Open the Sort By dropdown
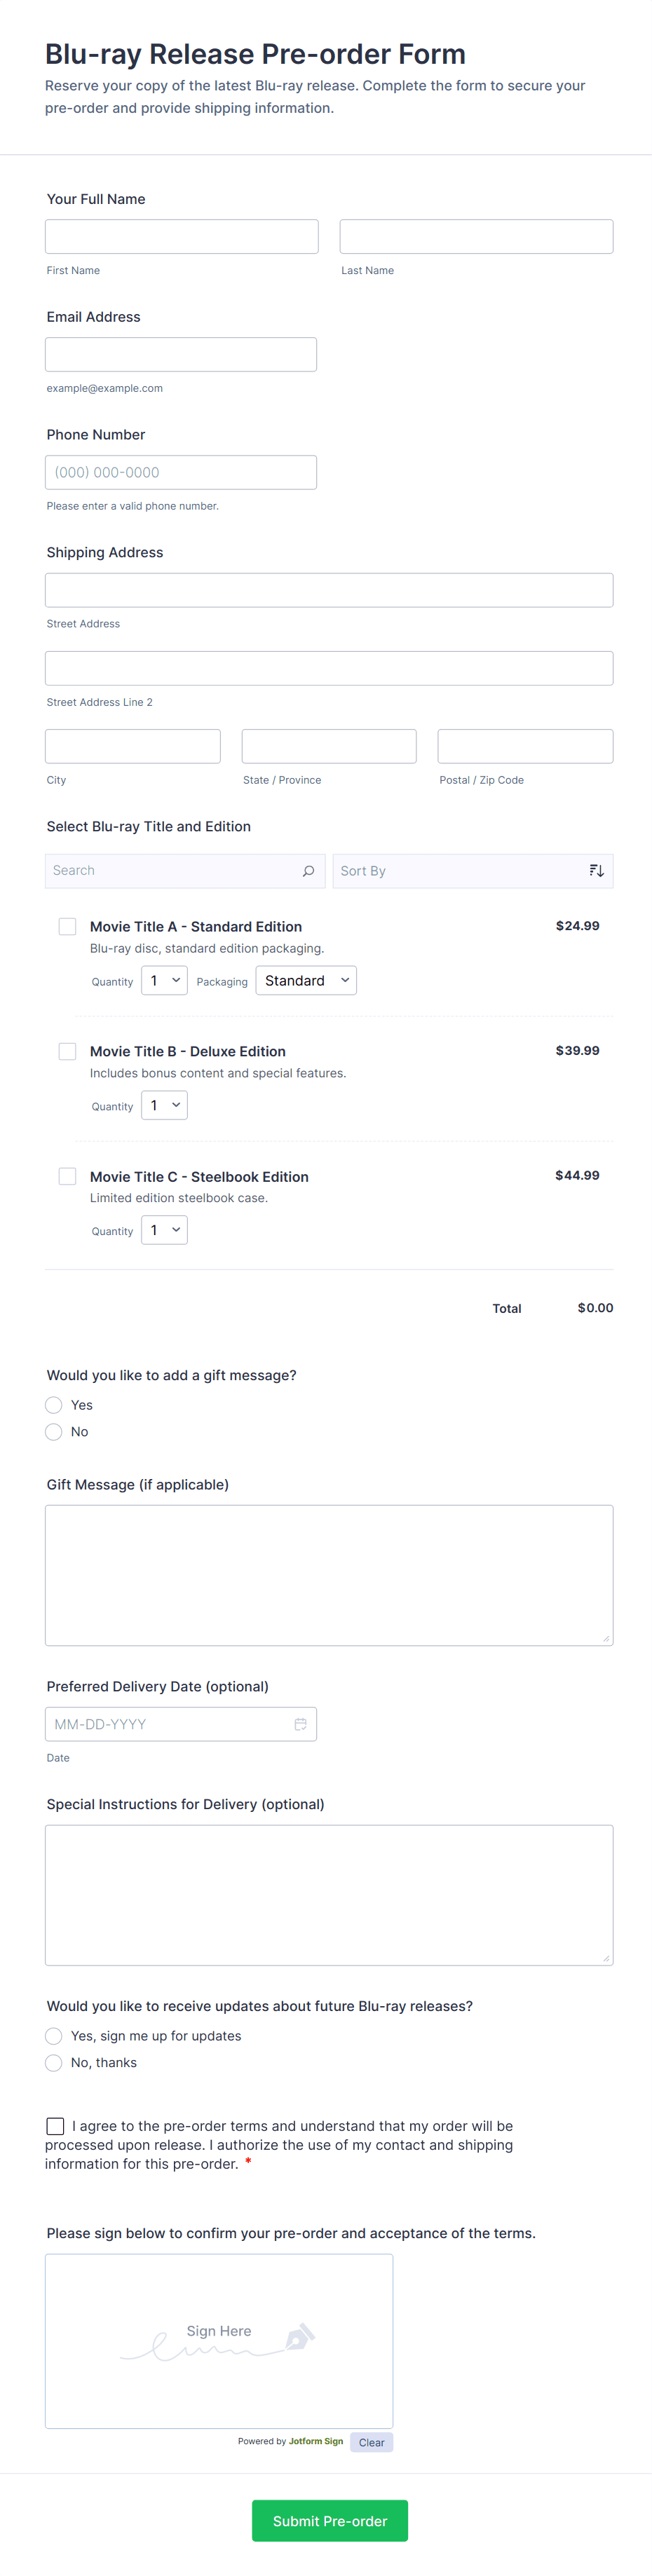The width and height of the screenshot is (652, 2576). click(460, 871)
